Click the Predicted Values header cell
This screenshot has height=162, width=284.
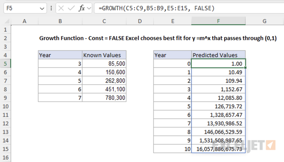pos(218,55)
